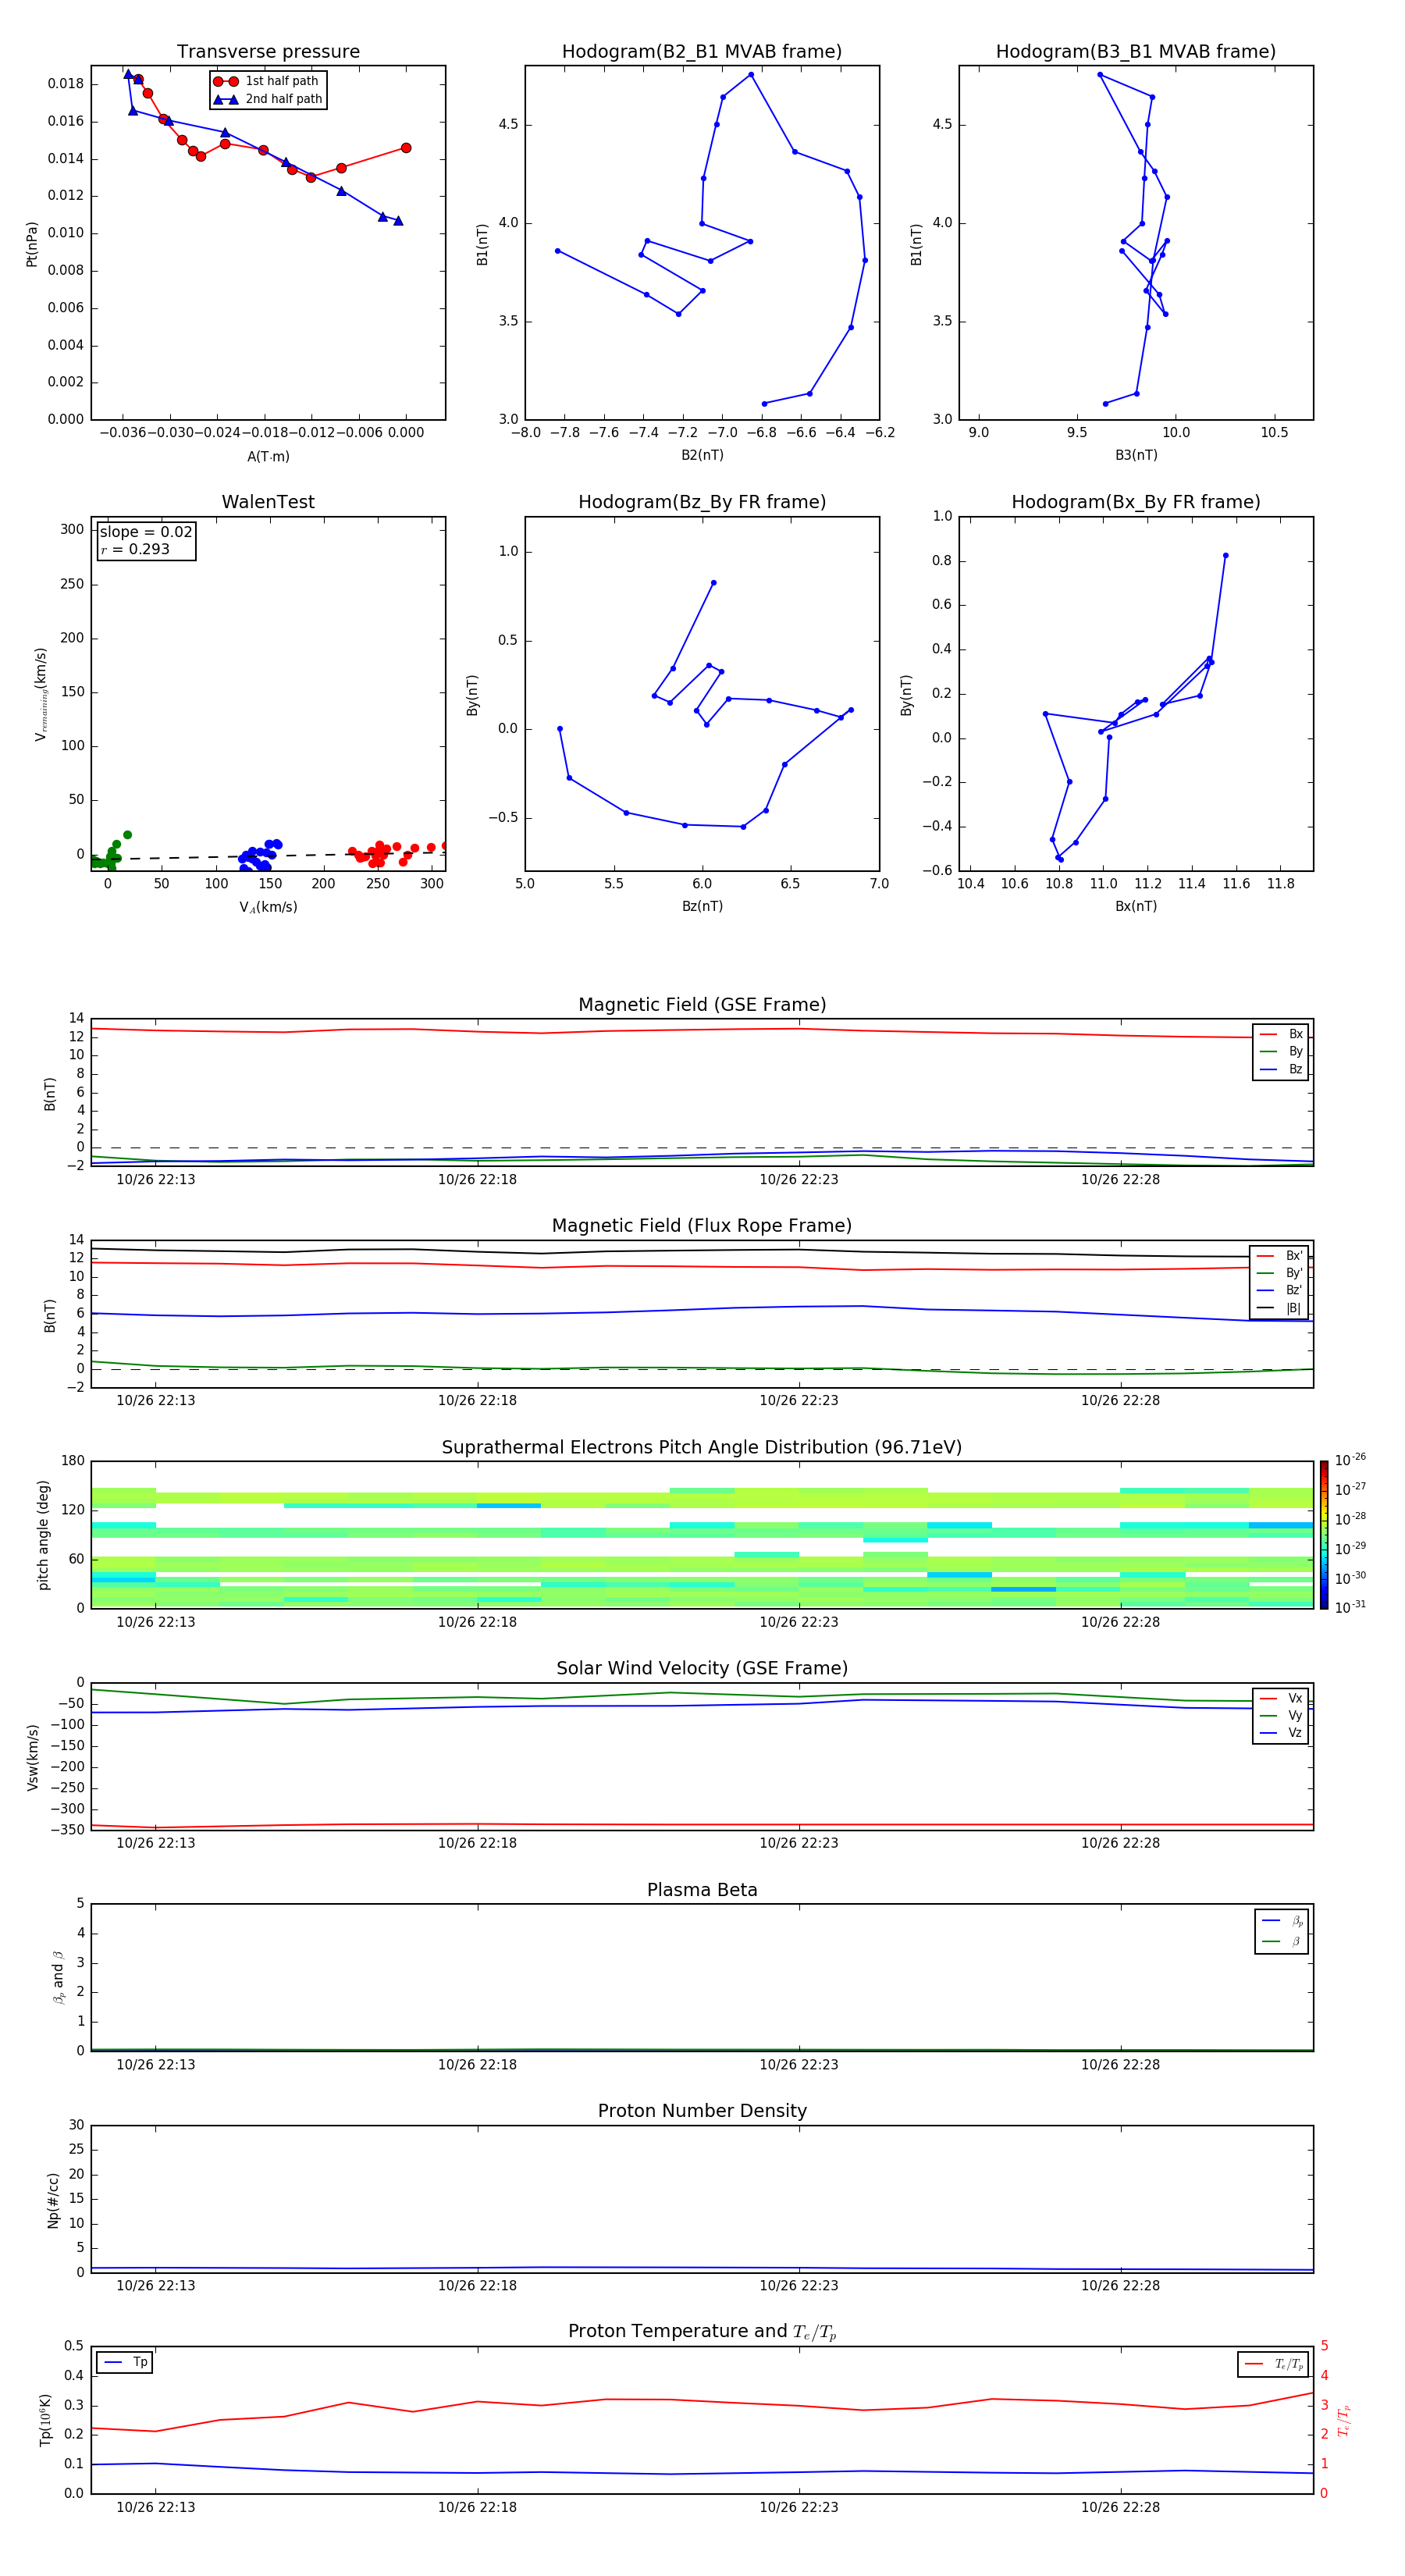Select the Hodogram(B2_B1 MVAB frame) title
This screenshot has width=1405, height=2576.
click(702, 52)
